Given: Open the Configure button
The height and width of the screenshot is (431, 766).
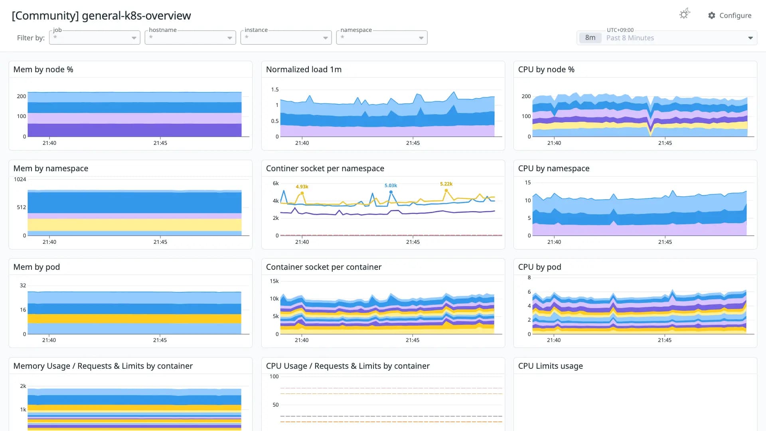Looking at the screenshot, I should tap(730, 16).
